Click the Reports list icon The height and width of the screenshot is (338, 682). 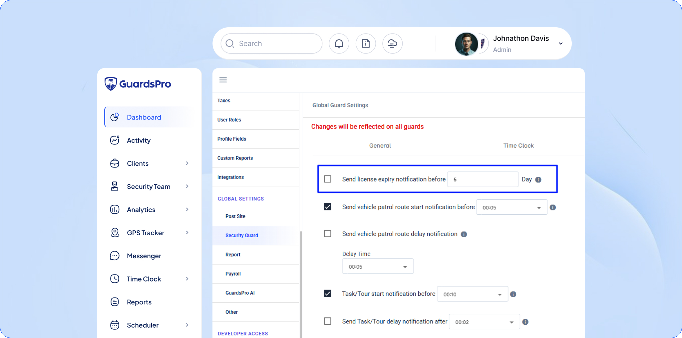coord(115,302)
